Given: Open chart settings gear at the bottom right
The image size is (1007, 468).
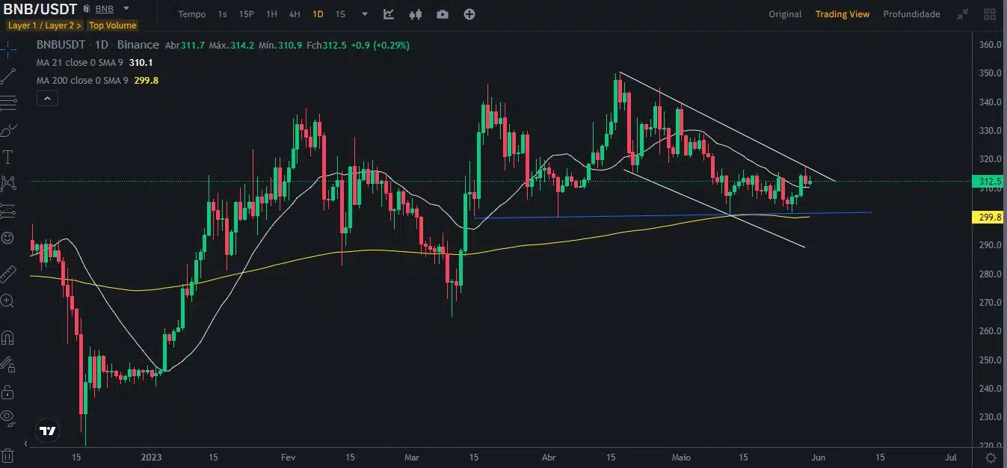Looking at the screenshot, I should 991,457.
